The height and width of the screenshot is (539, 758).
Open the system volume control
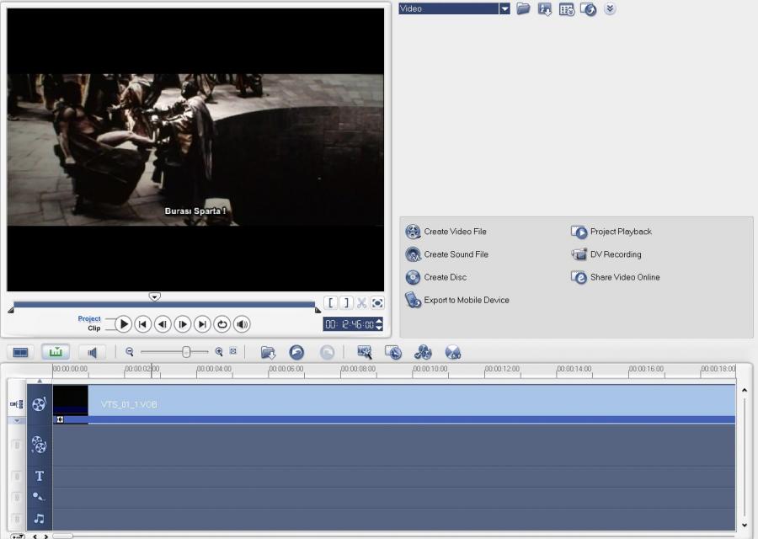pos(242,324)
